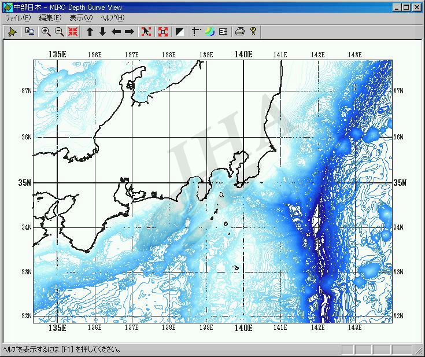425x357 pixels.
Task: Pan map down with the down arrow
Action: click(102, 32)
